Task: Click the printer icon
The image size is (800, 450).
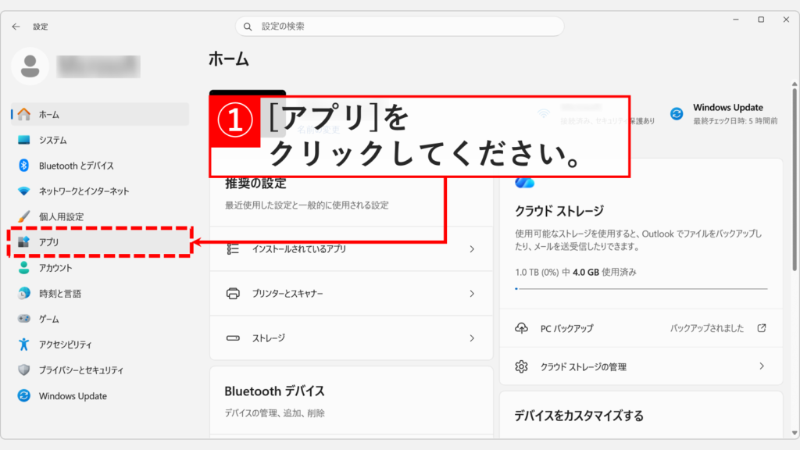Action: click(x=233, y=294)
